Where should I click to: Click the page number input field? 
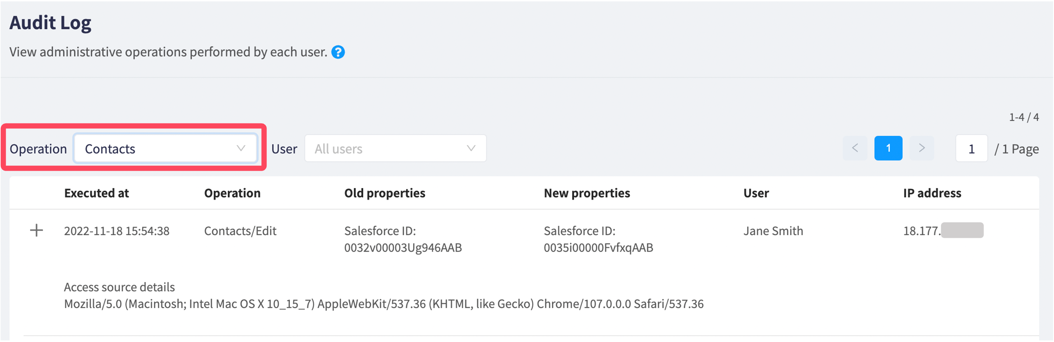point(971,148)
